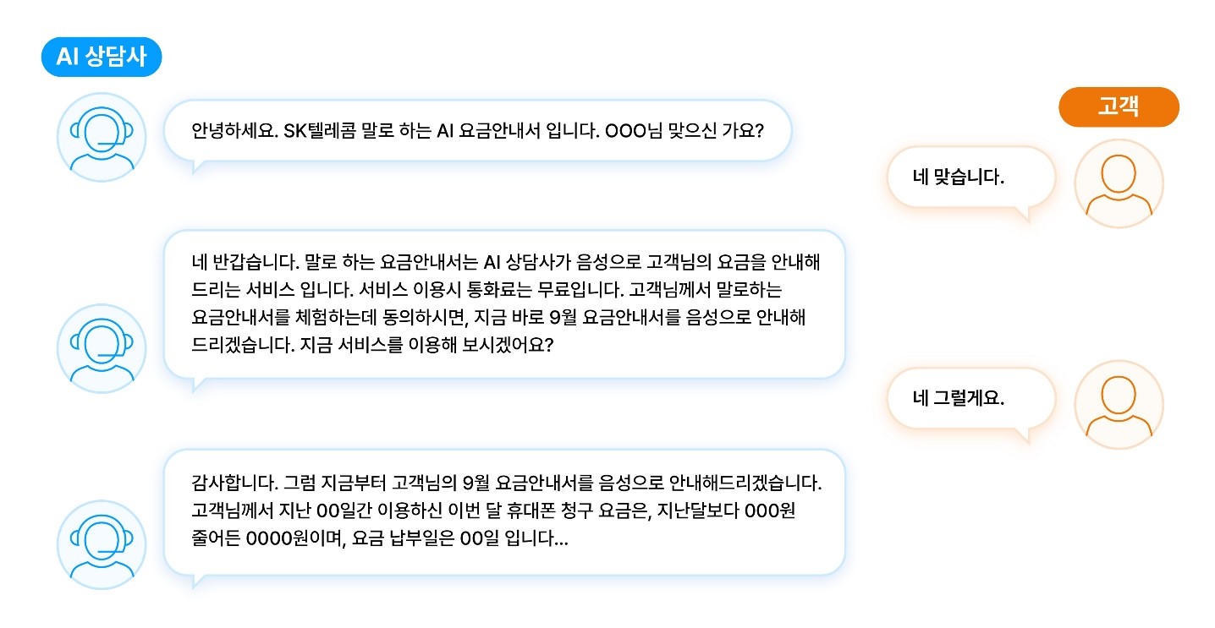The width and height of the screenshot is (1215, 628).
Task: Select the 네 맞습니다. reply bubble
Action: pyautogui.click(x=970, y=178)
